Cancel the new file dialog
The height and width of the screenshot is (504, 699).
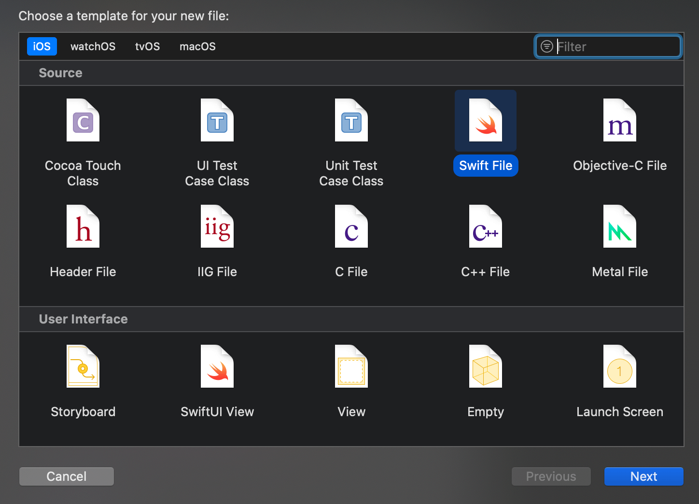(x=67, y=476)
